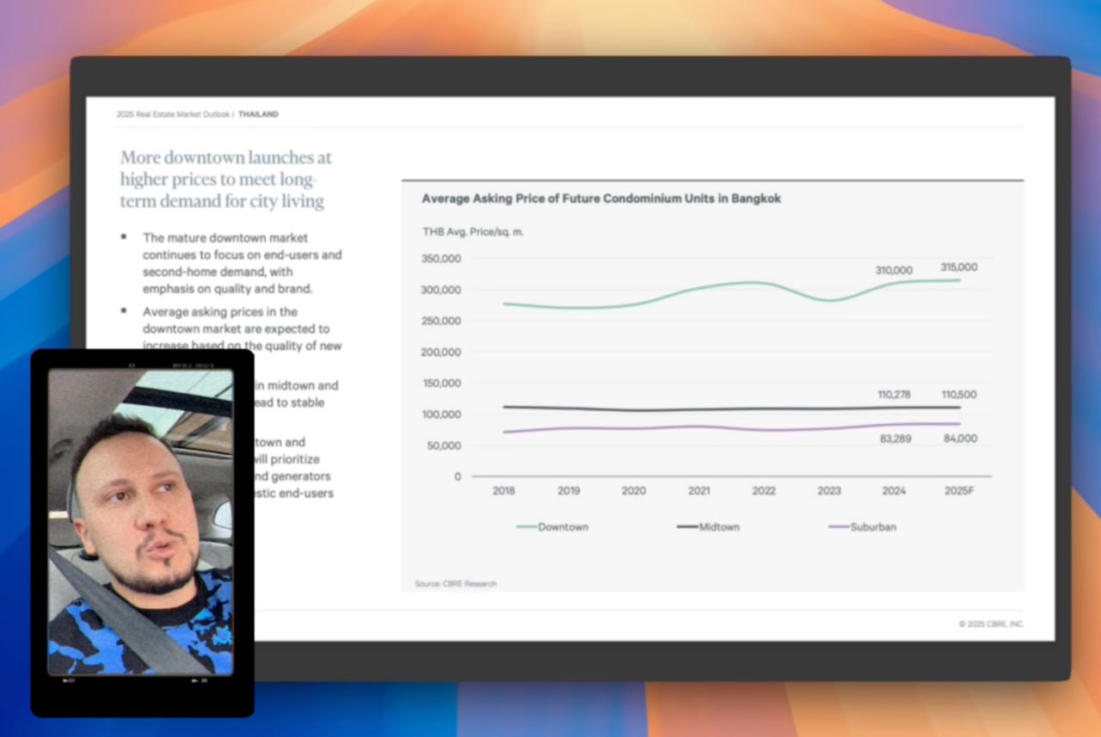Click the '2024' x-axis label
Image resolution: width=1101 pixels, height=737 pixels.
894,491
